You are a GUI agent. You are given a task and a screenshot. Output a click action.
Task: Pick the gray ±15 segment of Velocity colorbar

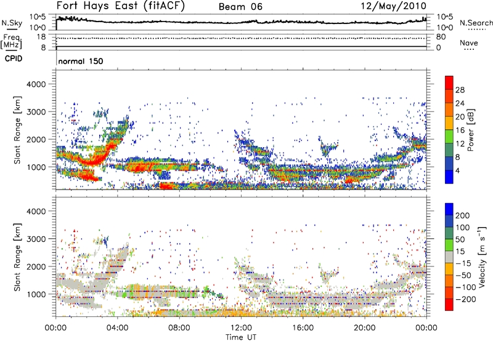pos(449,257)
